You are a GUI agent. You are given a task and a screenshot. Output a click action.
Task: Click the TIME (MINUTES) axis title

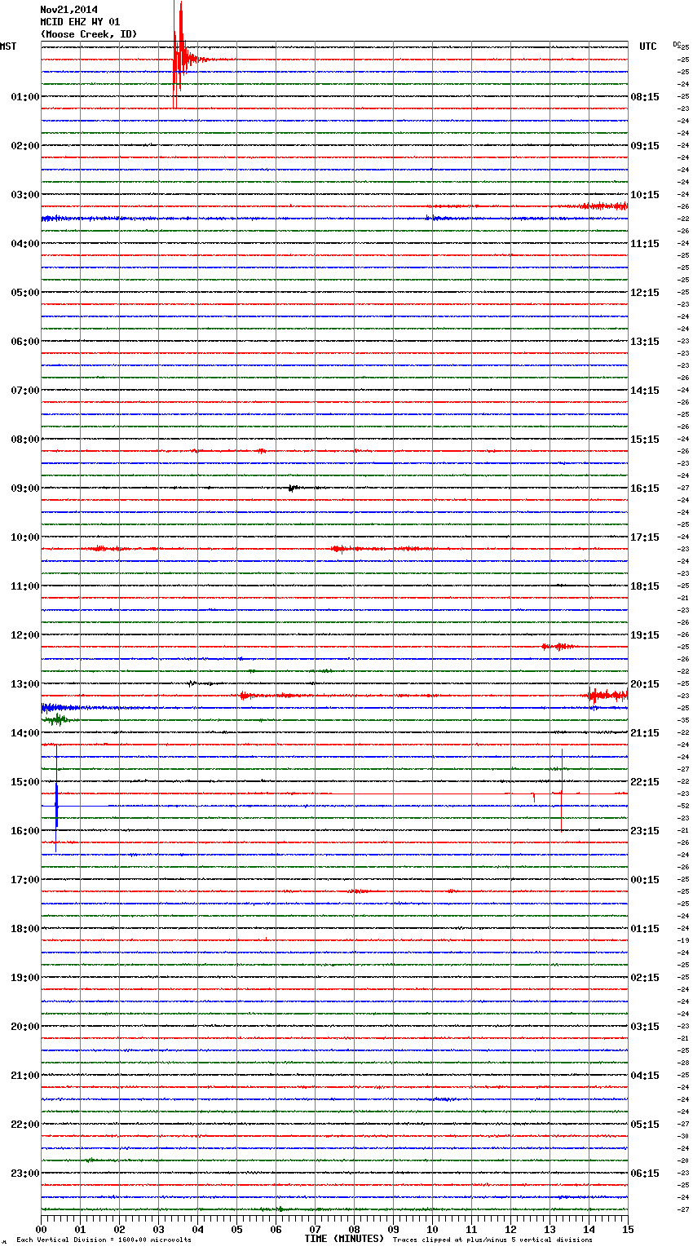click(x=344, y=1239)
